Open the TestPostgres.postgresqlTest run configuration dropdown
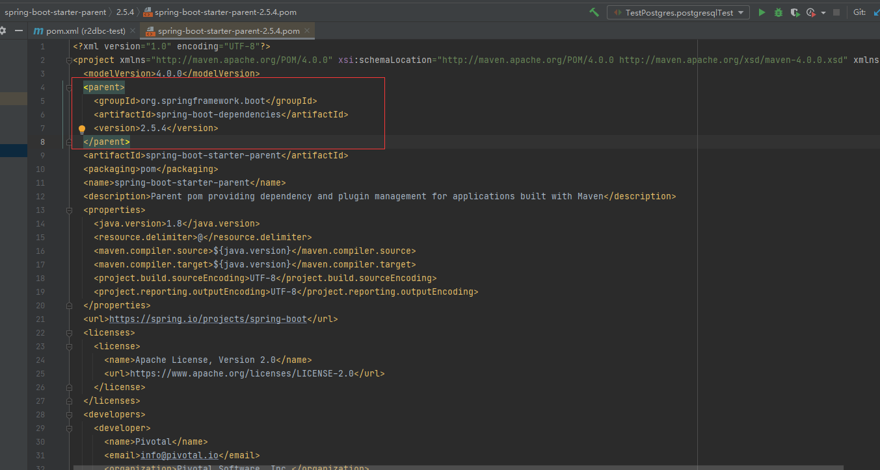 tap(678, 12)
